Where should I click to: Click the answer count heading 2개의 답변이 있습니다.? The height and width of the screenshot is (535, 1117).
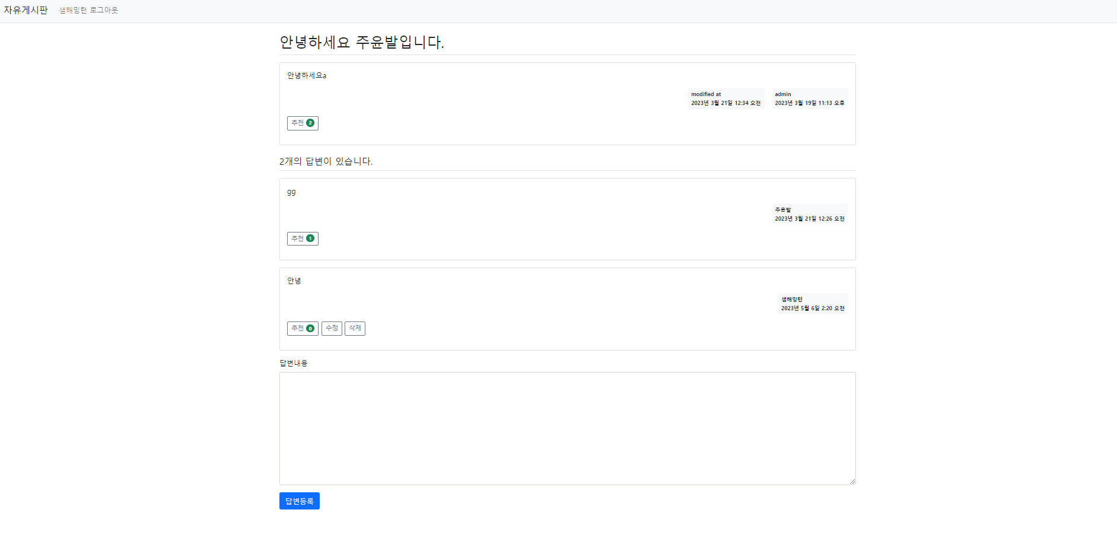pyautogui.click(x=326, y=161)
